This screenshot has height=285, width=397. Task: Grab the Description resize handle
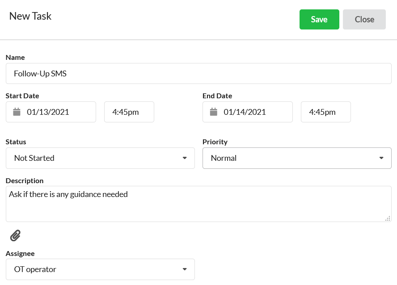coord(388,218)
